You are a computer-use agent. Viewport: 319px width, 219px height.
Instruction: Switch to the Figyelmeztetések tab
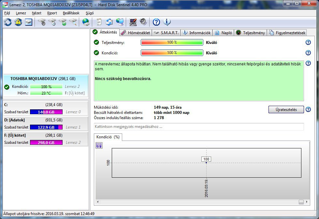(287, 33)
